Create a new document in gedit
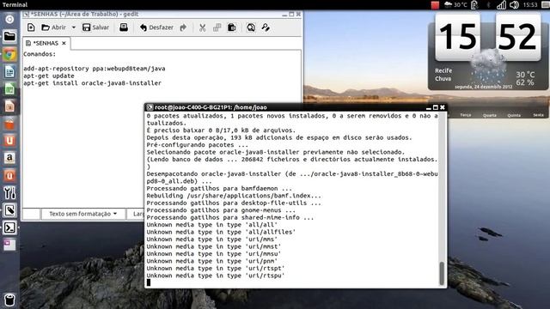The height and width of the screenshot is (309, 550). [31, 27]
